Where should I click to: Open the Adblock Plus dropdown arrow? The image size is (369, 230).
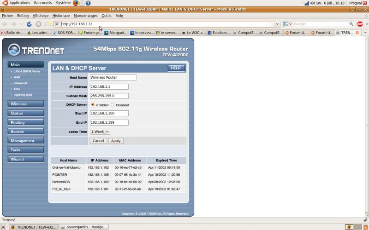(367, 24)
